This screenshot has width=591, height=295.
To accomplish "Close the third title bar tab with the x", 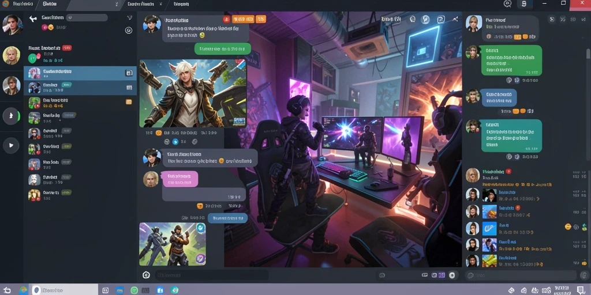I will [161, 4].
